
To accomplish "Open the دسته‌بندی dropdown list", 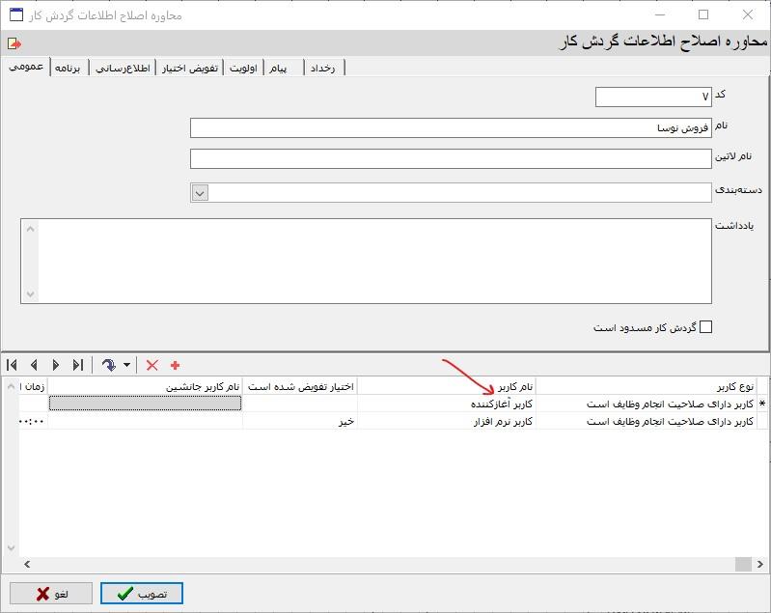I will pos(200,192).
